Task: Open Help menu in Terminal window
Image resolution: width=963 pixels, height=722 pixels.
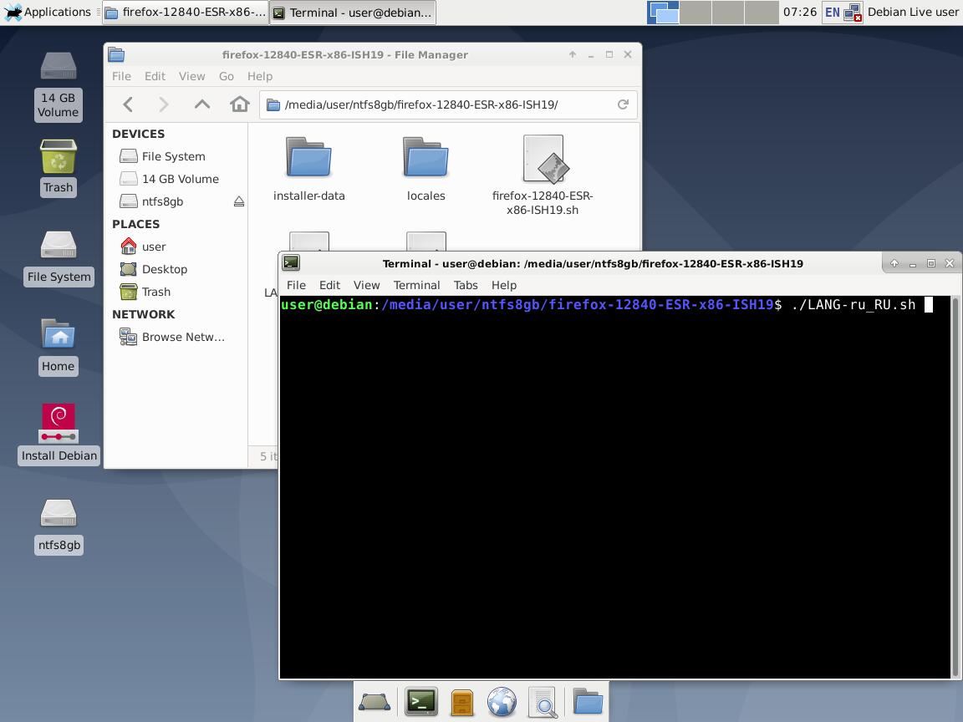Action: pos(503,285)
